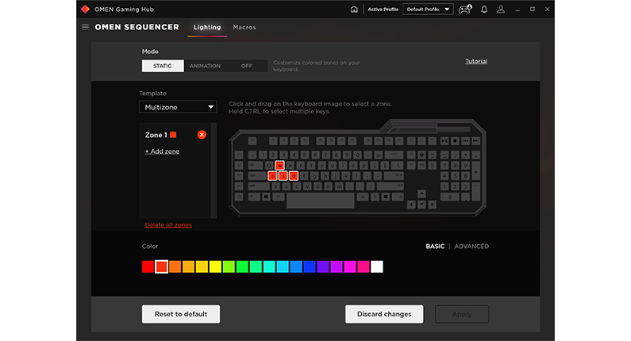Select the Q key on keyboard image

pyautogui.click(x=269, y=165)
